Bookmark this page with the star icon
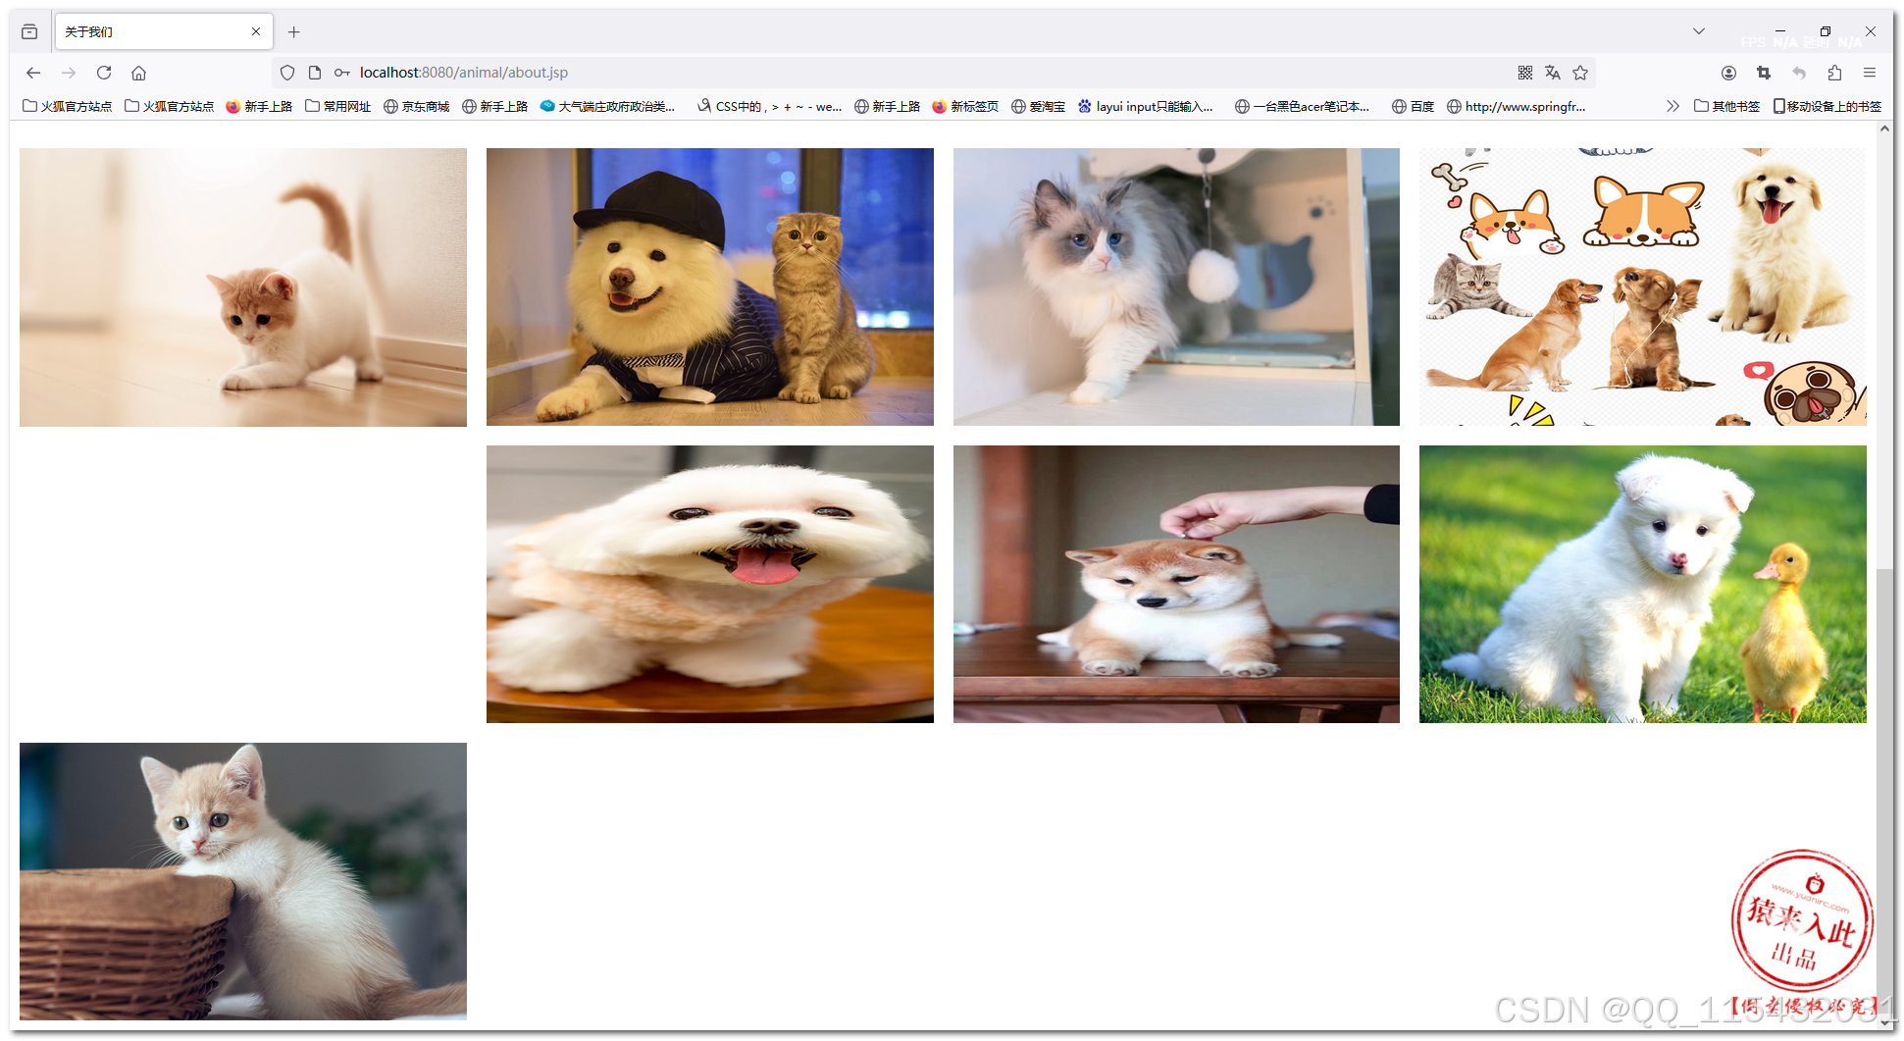 [x=1580, y=73]
